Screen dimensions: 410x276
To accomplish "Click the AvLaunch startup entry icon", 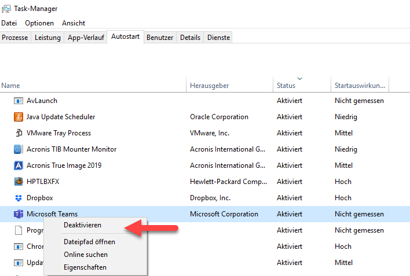I will 18,101.
